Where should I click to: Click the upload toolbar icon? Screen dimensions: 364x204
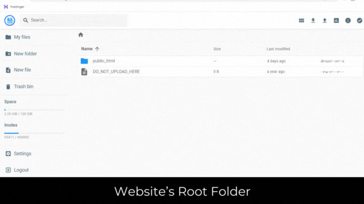325,20
